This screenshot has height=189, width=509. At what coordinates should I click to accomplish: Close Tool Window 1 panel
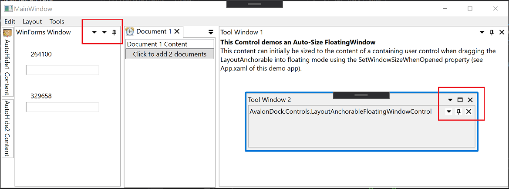point(502,32)
